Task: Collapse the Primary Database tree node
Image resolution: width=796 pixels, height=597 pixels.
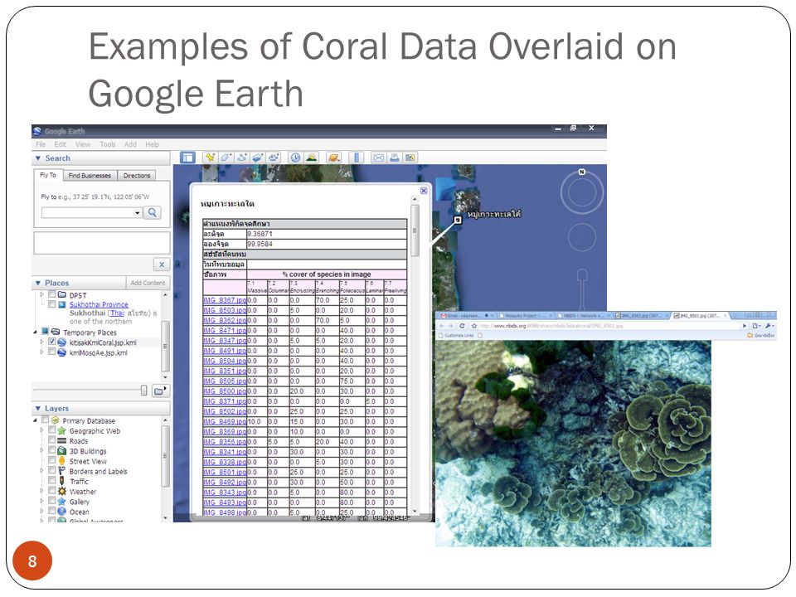Action: click(35, 420)
